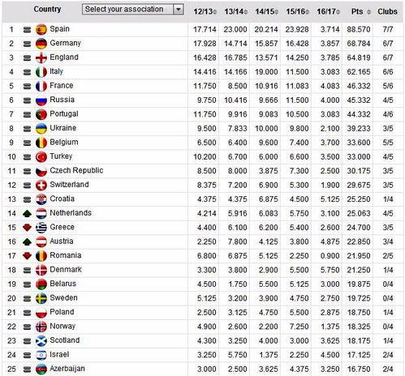Click the Spain flag icon

click(x=41, y=29)
